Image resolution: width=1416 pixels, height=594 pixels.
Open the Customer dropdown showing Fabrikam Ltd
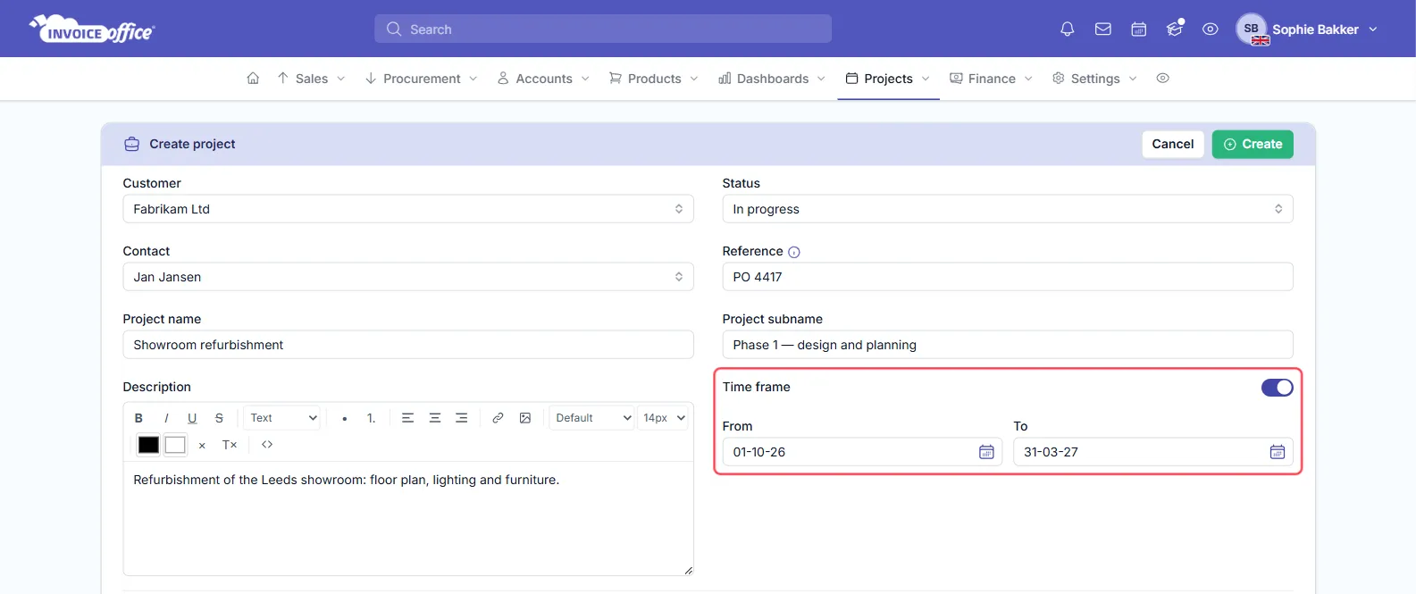click(x=408, y=209)
